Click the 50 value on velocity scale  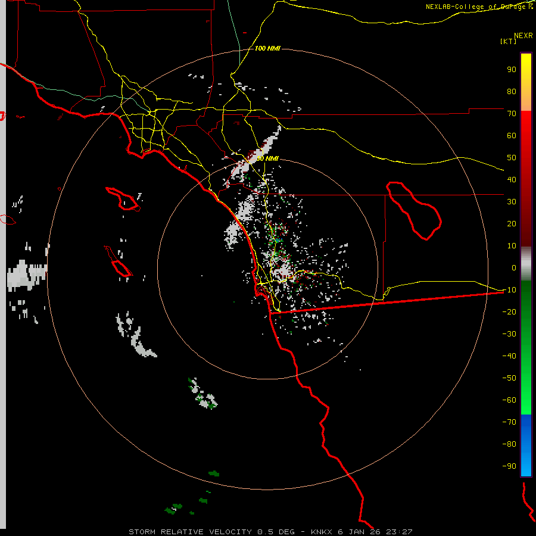512,158
